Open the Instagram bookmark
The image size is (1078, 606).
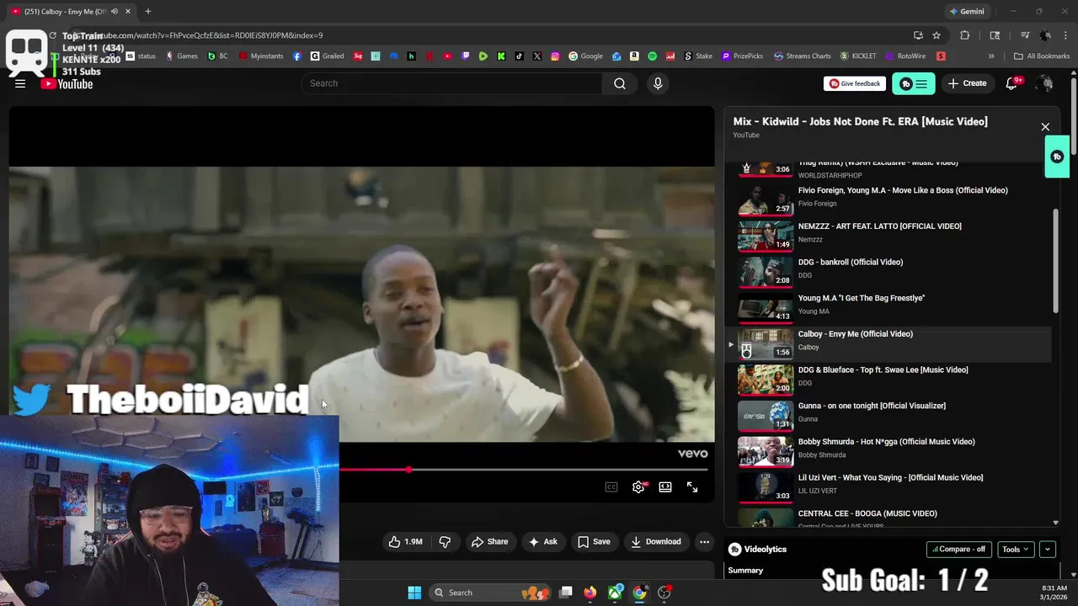(555, 56)
